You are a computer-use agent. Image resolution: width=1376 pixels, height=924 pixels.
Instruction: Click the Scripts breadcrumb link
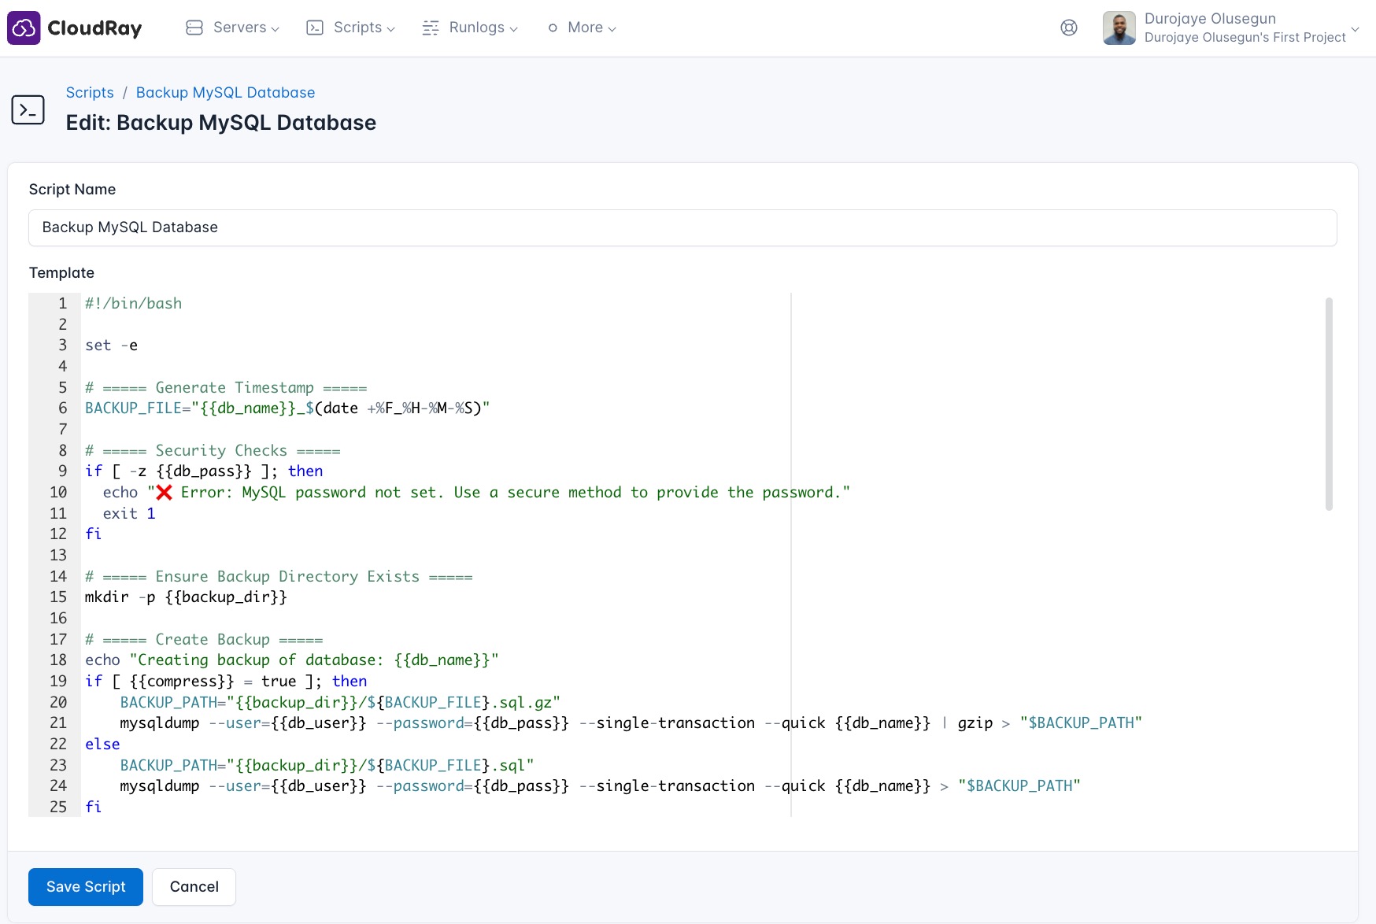[90, 92]
